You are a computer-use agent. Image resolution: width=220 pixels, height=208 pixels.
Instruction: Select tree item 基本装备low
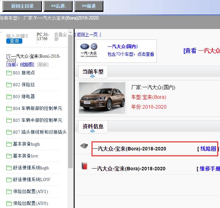point(26,156)
